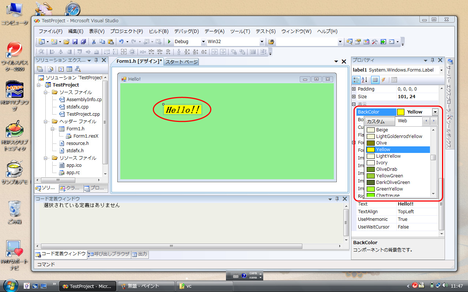468x292 pixels.
Task: Open the BackColor Yellow dropdown arrow
Action: (435, 112)
